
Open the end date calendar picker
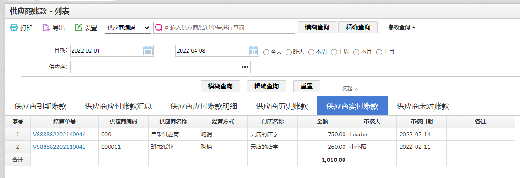(x=253, y=51)
